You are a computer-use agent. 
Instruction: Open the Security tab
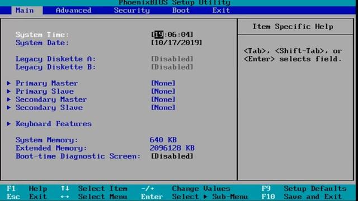pos(132,11)
